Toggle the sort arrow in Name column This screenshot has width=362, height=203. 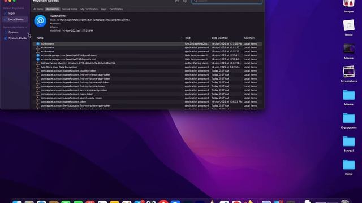pyautogui.click(x=182, y=38)
